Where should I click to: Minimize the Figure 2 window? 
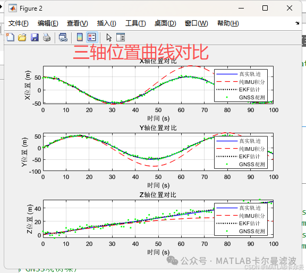click(x=241, y=8)
